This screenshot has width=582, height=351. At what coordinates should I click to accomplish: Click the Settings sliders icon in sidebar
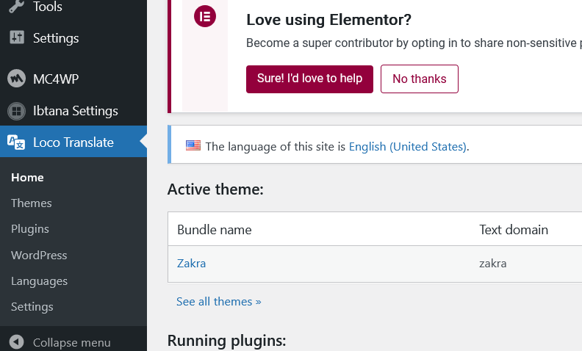coord(17,37)
